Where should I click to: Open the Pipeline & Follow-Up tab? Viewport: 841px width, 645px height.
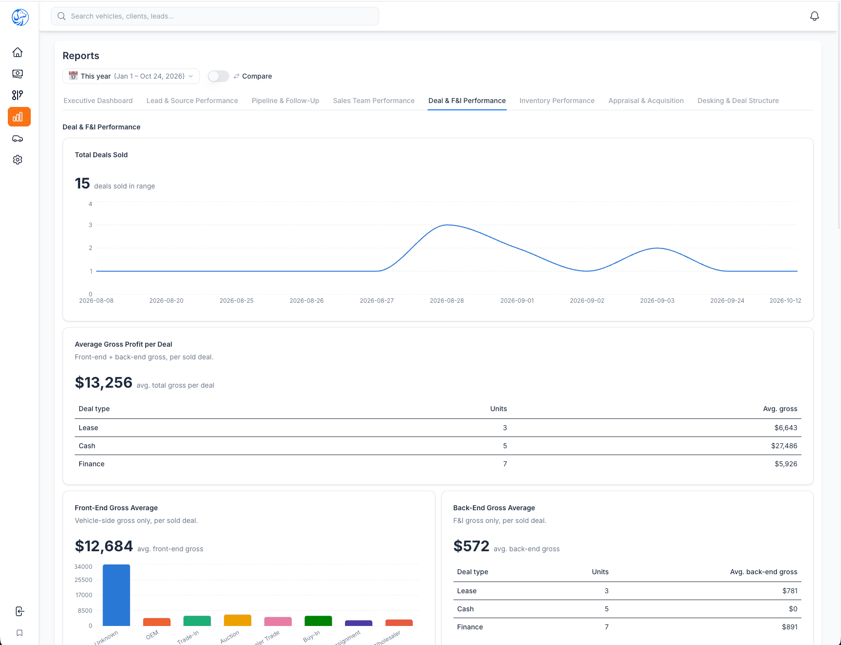tap(285, 101)
